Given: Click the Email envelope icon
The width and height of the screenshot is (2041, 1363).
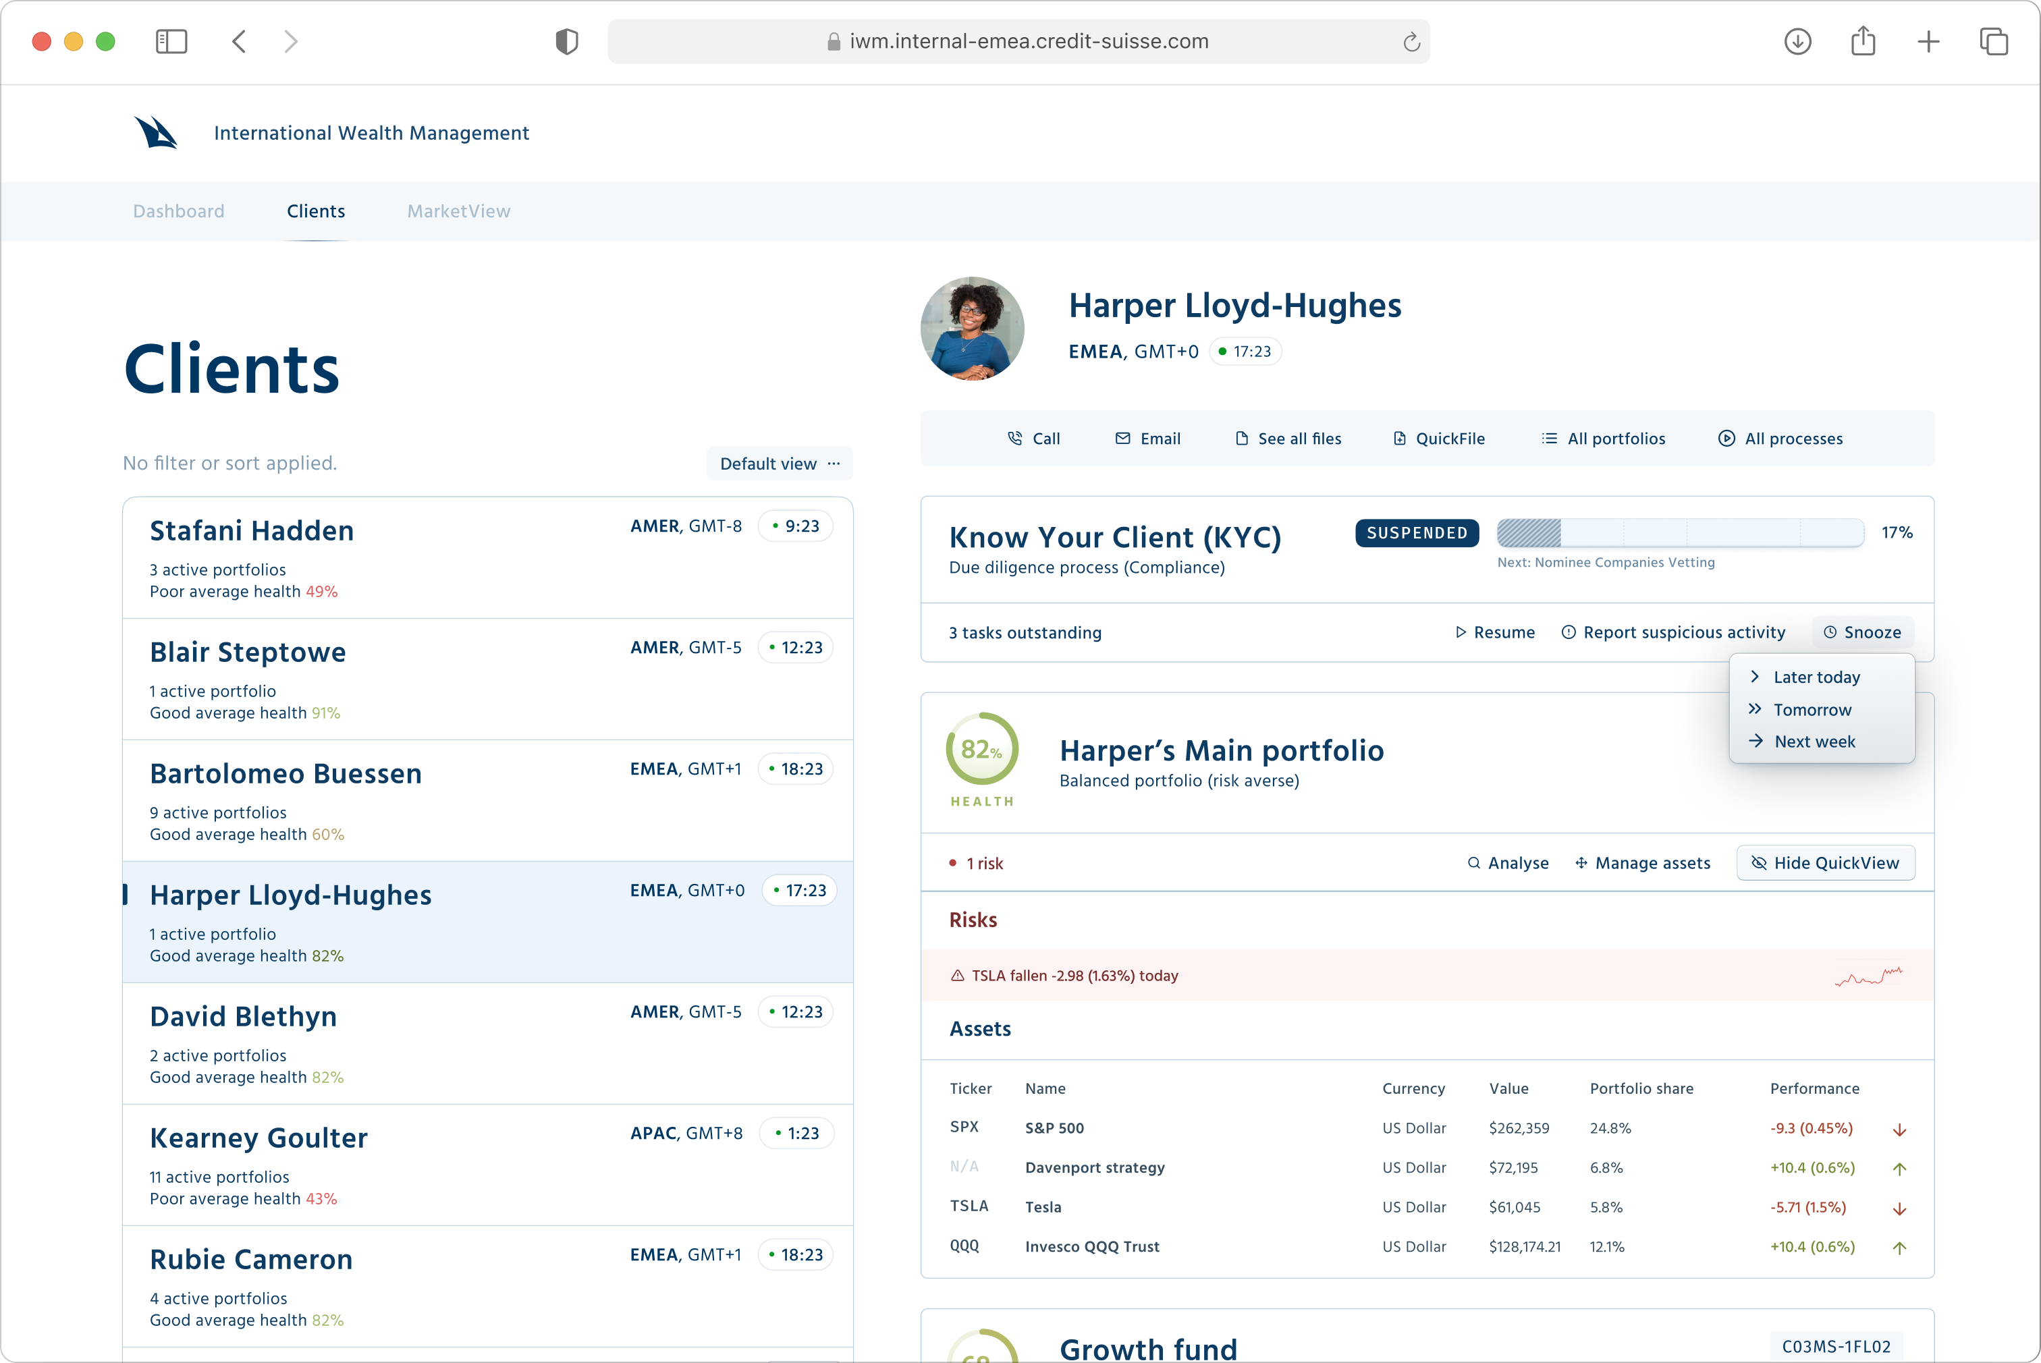Looking at the screenshot, I should [x=1123, y=438].
